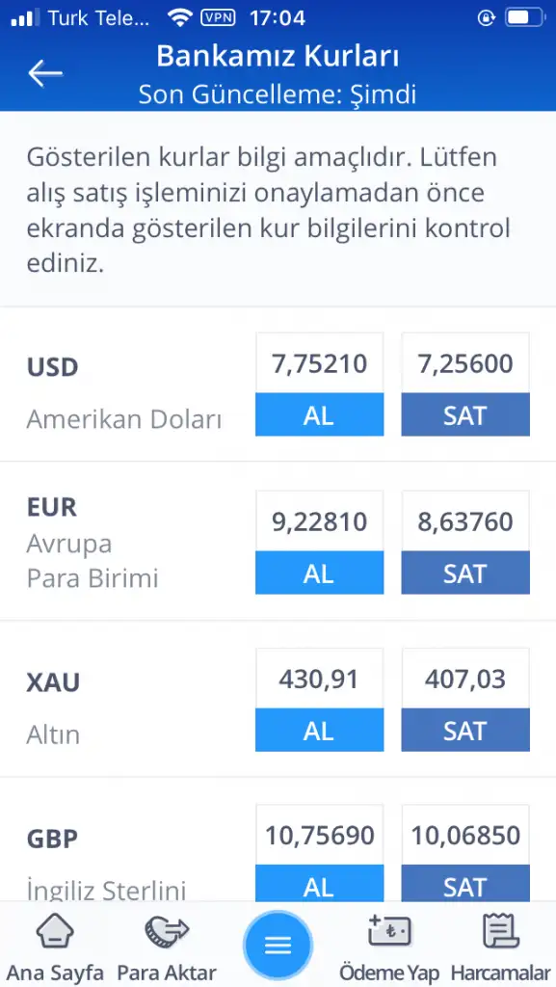Open the round center menu button

pyautogui.click(x=278, y=945)
